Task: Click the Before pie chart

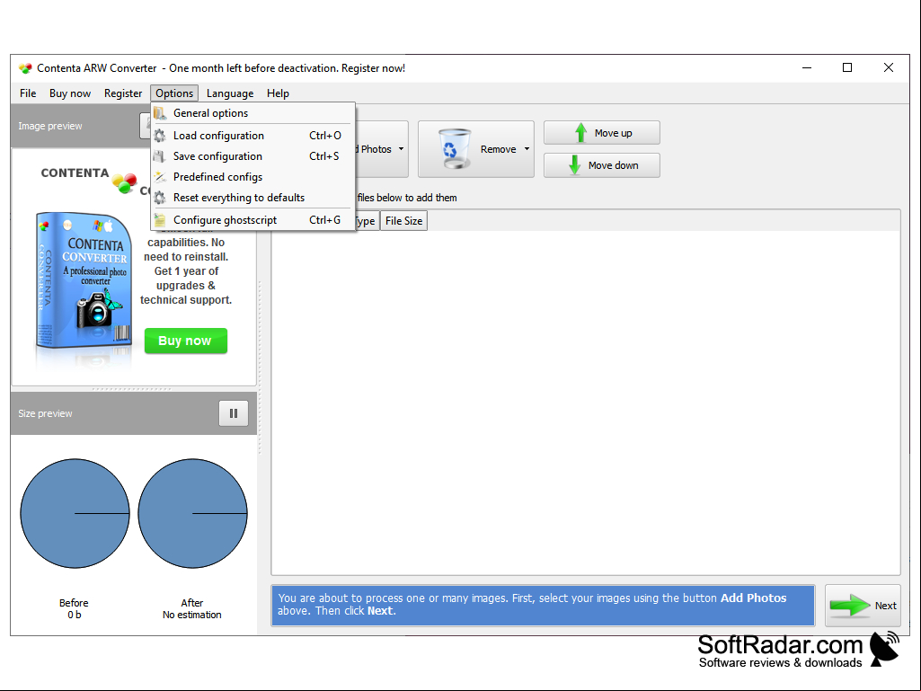Action: pyautogui.click(x=75, y=514)
